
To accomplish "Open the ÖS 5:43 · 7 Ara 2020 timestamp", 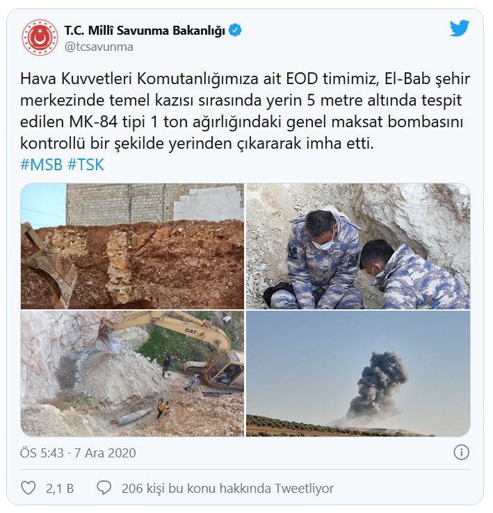I will (78, 453).
